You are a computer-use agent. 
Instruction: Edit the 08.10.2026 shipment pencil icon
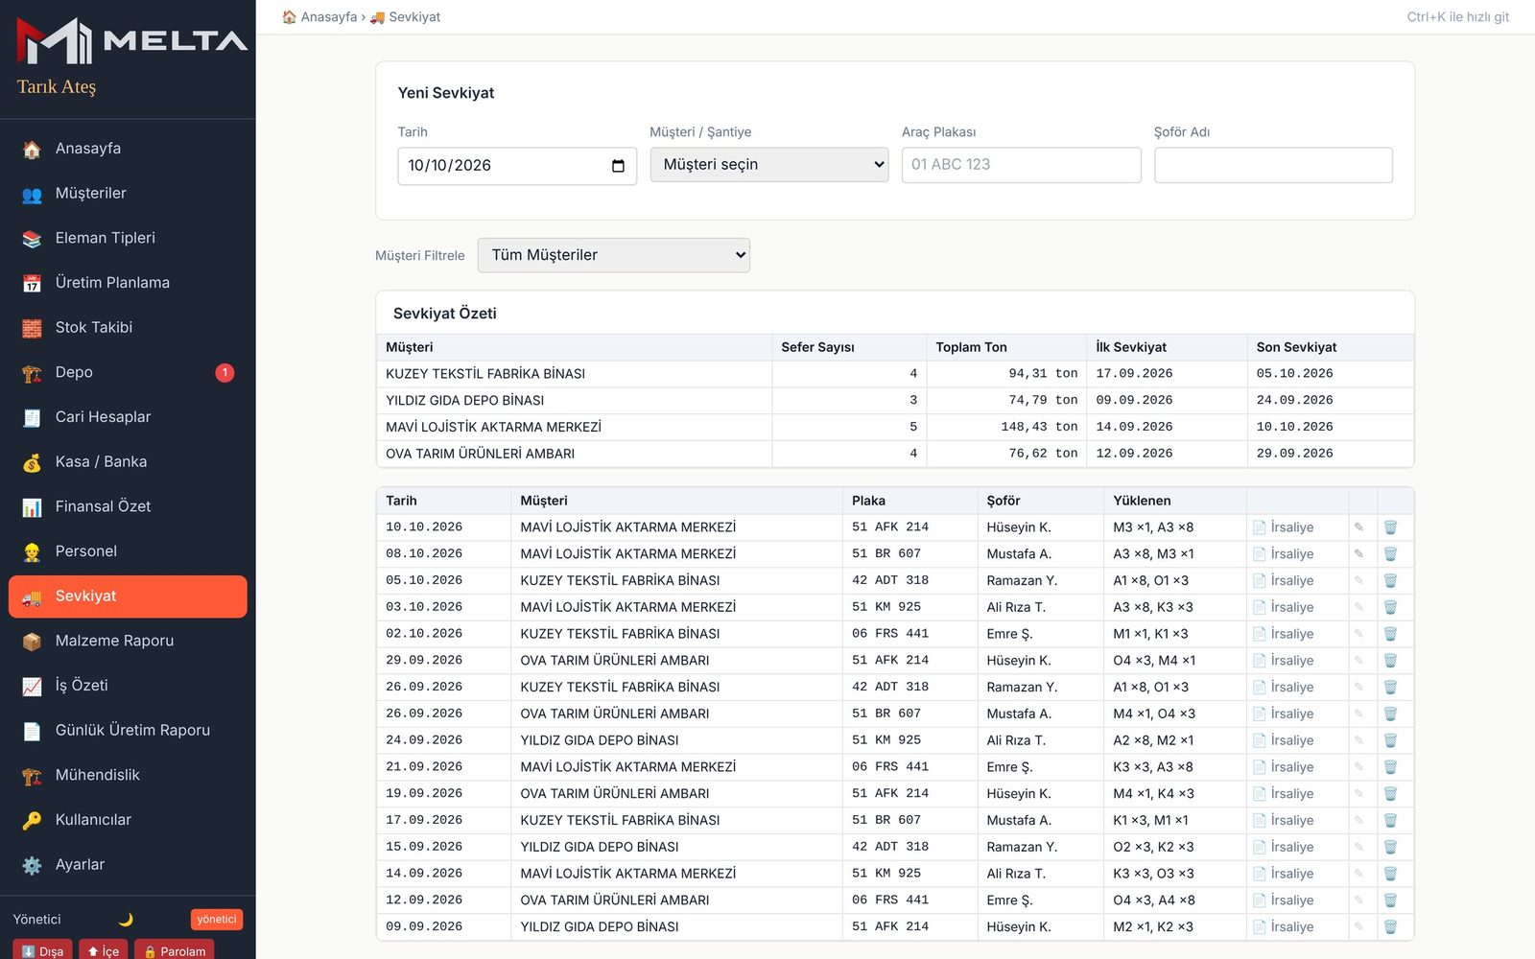pos(1358,553)
